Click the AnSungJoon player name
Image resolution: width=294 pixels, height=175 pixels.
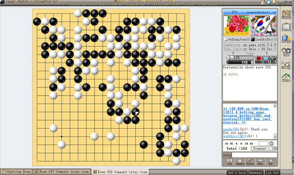pyautogui.click(x=238, y=40)
